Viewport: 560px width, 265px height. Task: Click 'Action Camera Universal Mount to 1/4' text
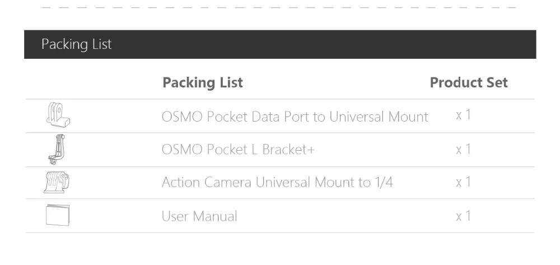[x=277, y=183]
